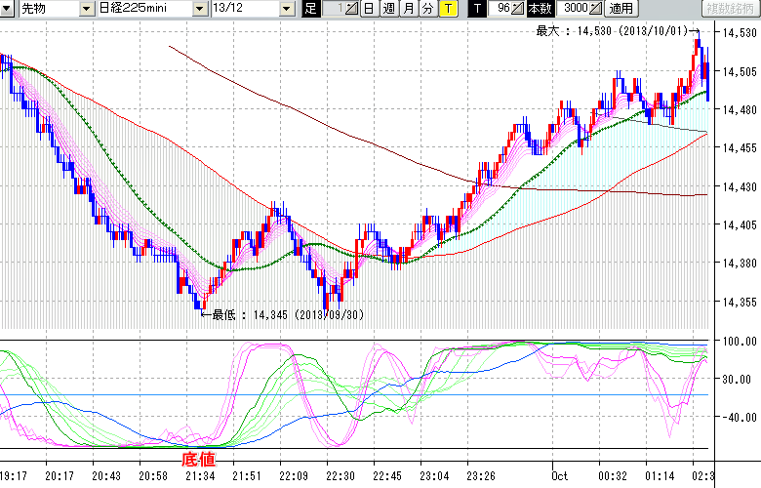Click the yellow T tick button
Screen dimensions: 761x488
click(447, 9)
